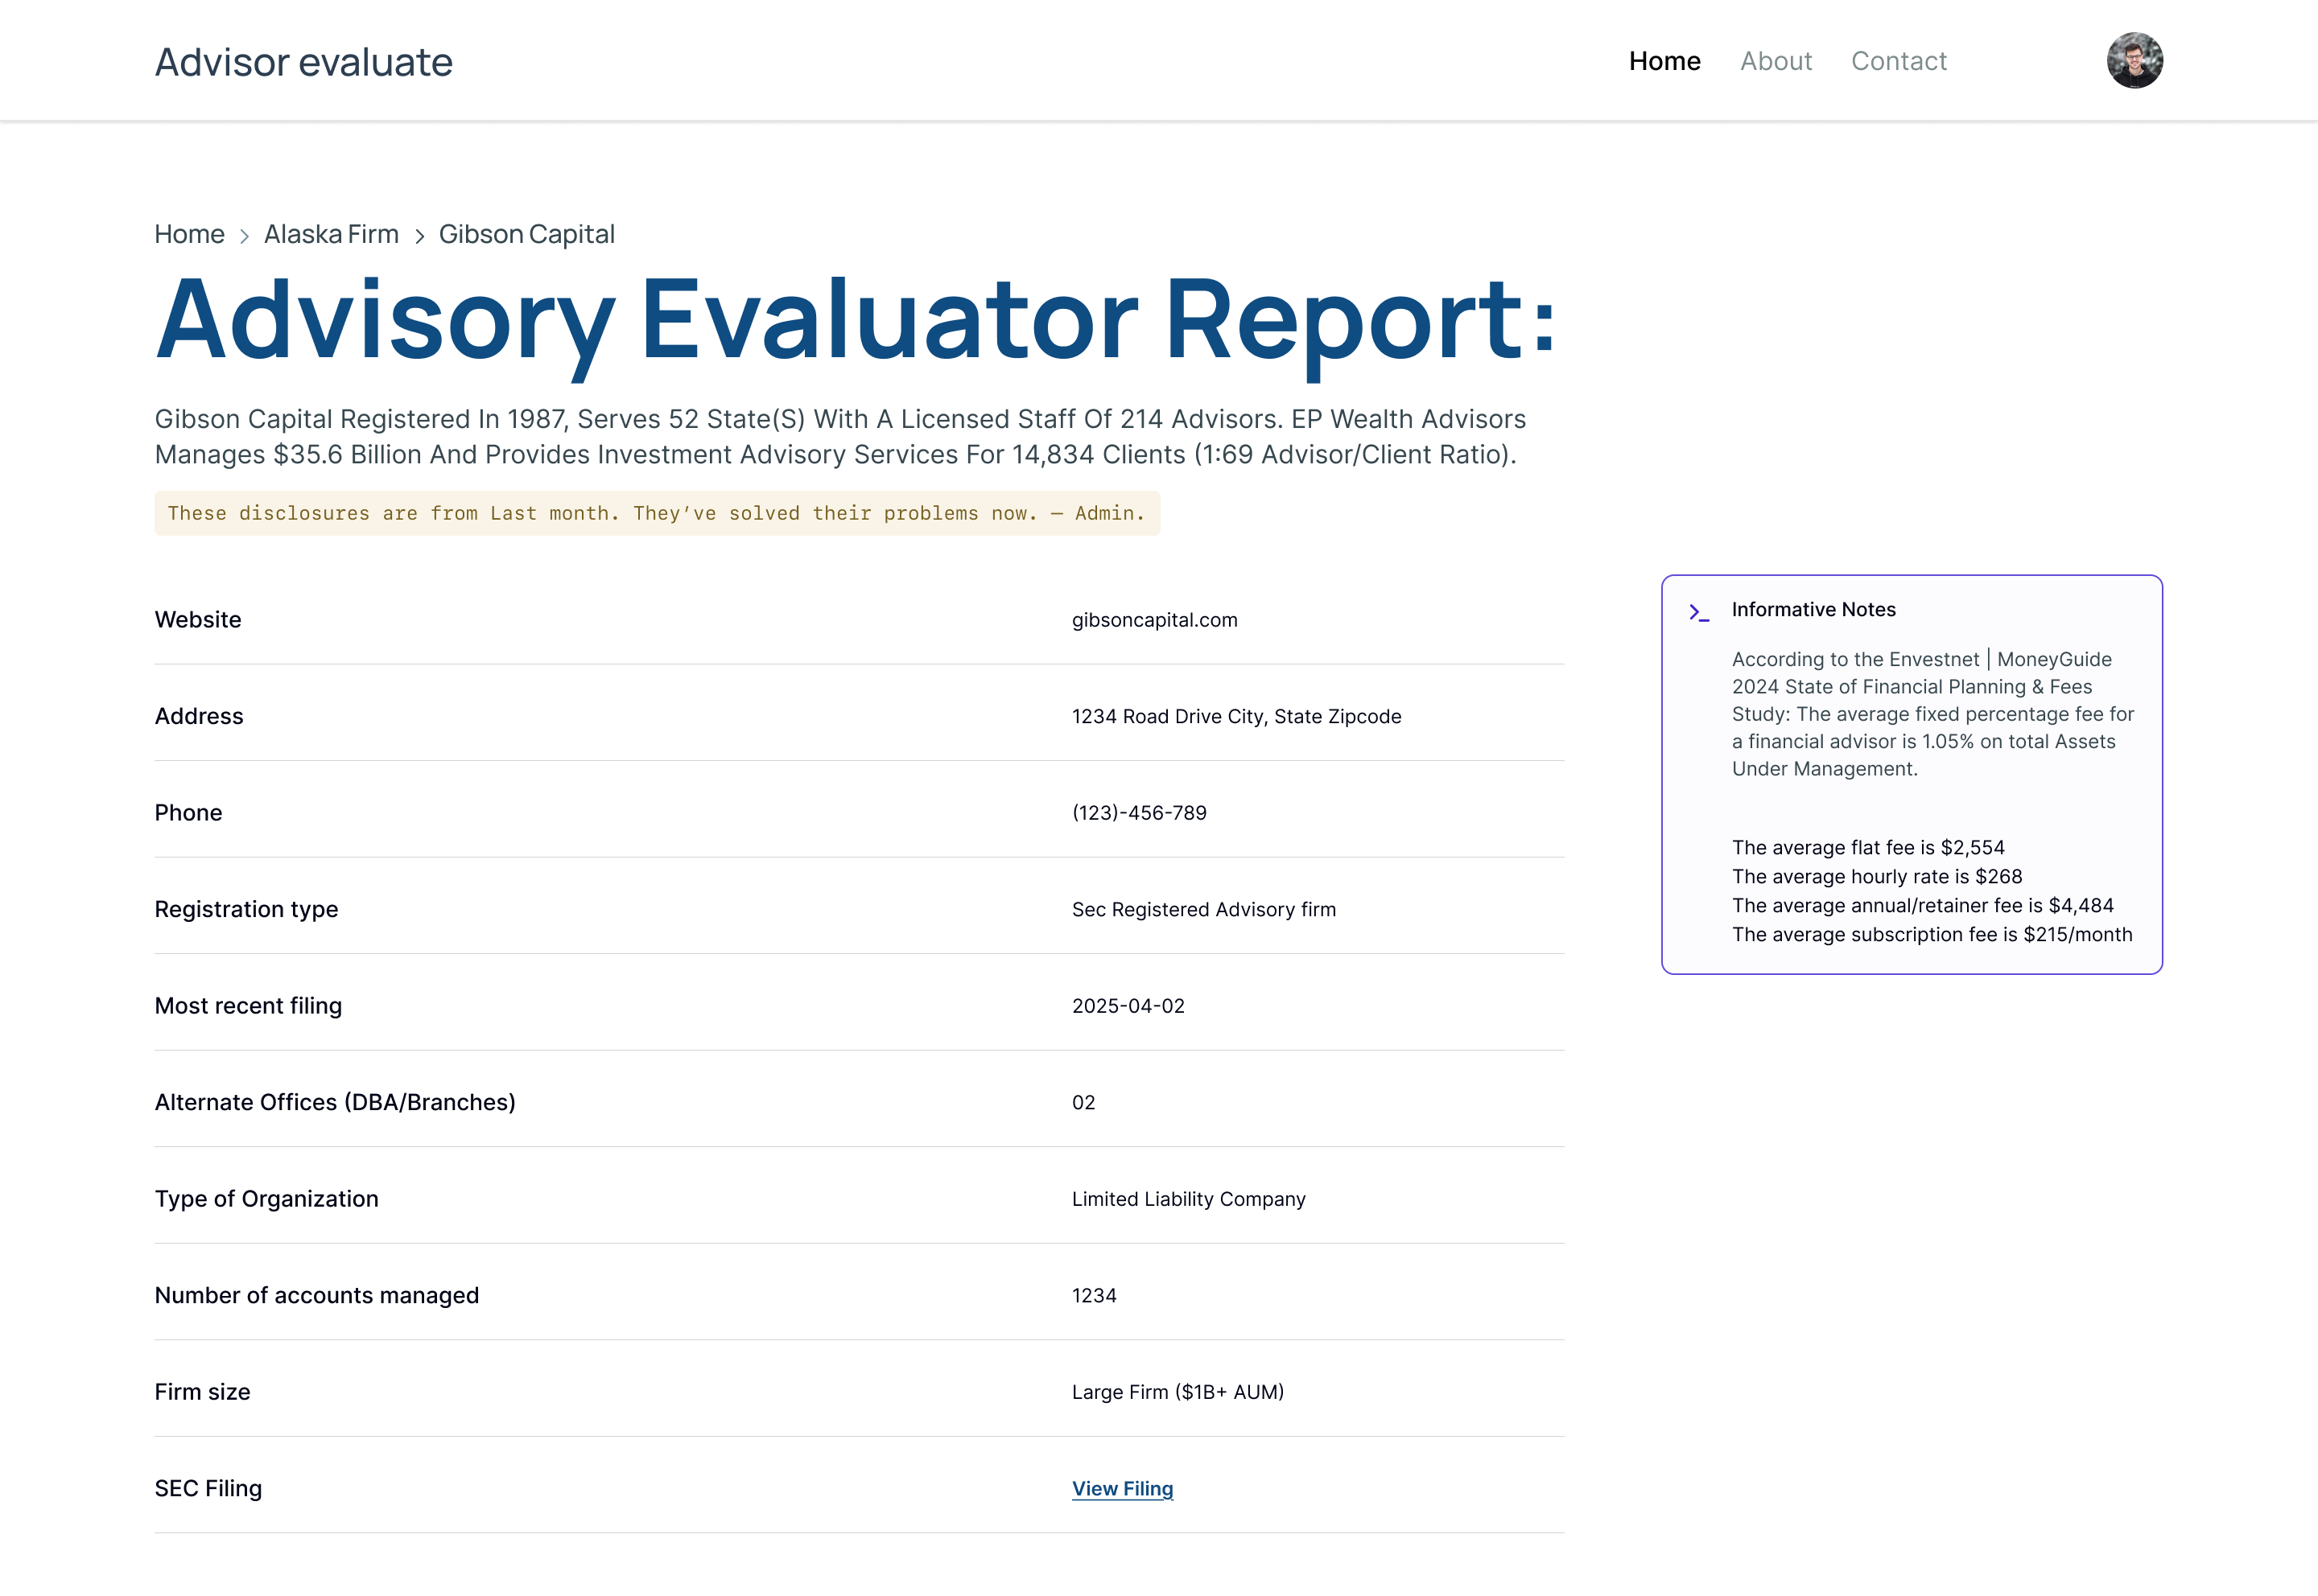The width and height of the screenshot is (2318, 1596).
Task: Click the Advisor evaluate logo
Action: click(303, 62)
